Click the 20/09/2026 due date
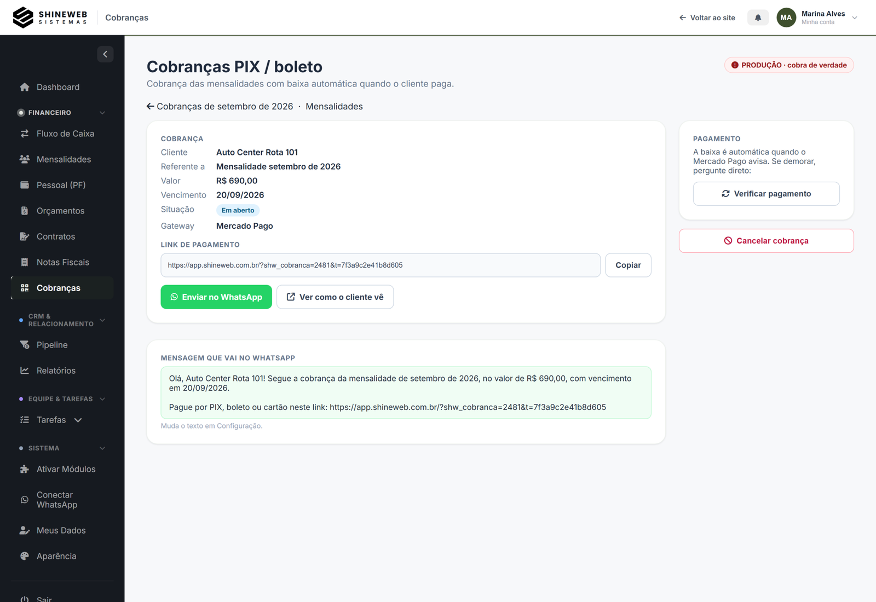Screen dimensions: 876x602 point(240,195)
